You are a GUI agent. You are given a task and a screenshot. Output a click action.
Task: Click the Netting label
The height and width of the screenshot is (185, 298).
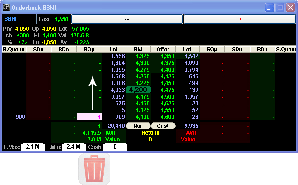pyautogui.click(x=150, y=133)
